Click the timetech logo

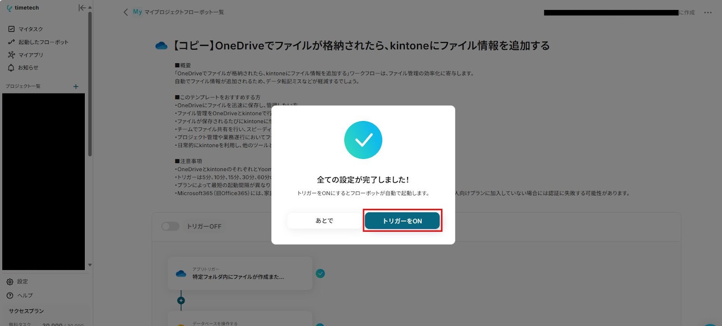[23, 8]
